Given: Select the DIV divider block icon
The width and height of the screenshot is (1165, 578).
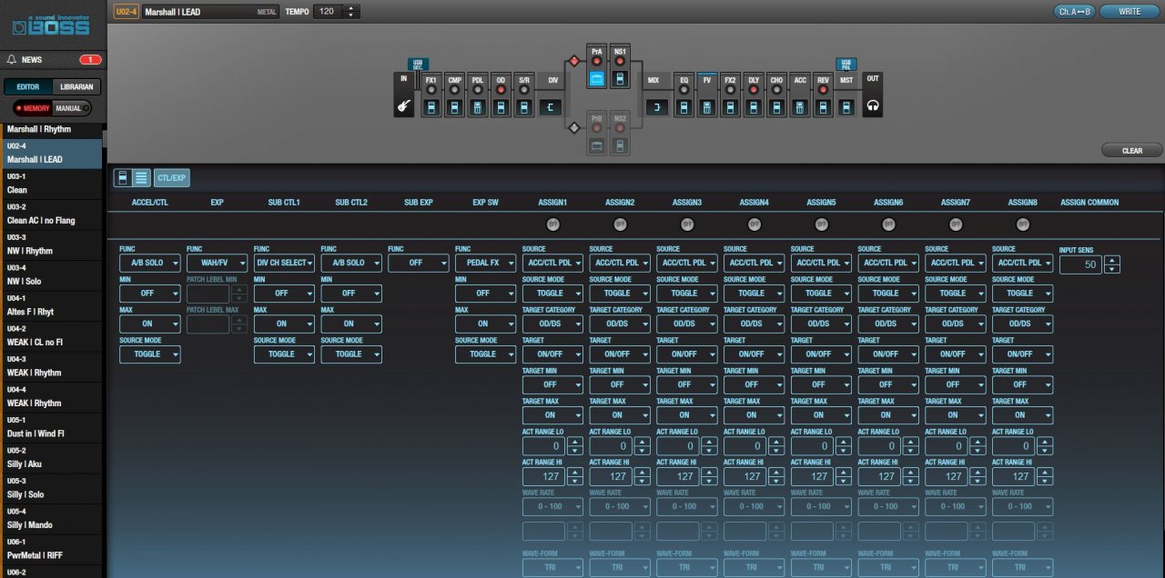Looking at the screenshot, I should click(x=551, y=108).
